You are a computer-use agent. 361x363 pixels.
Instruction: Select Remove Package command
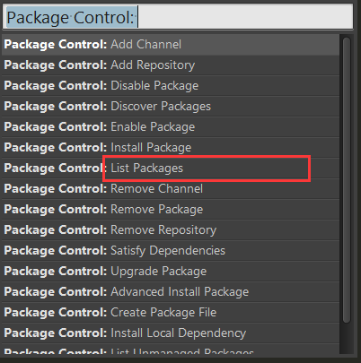click(x=171, y=210)
